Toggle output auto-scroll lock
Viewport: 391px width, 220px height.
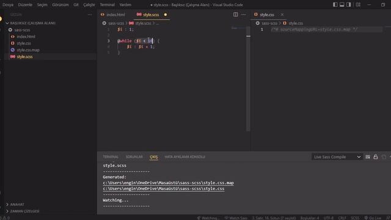pos(376,157)
